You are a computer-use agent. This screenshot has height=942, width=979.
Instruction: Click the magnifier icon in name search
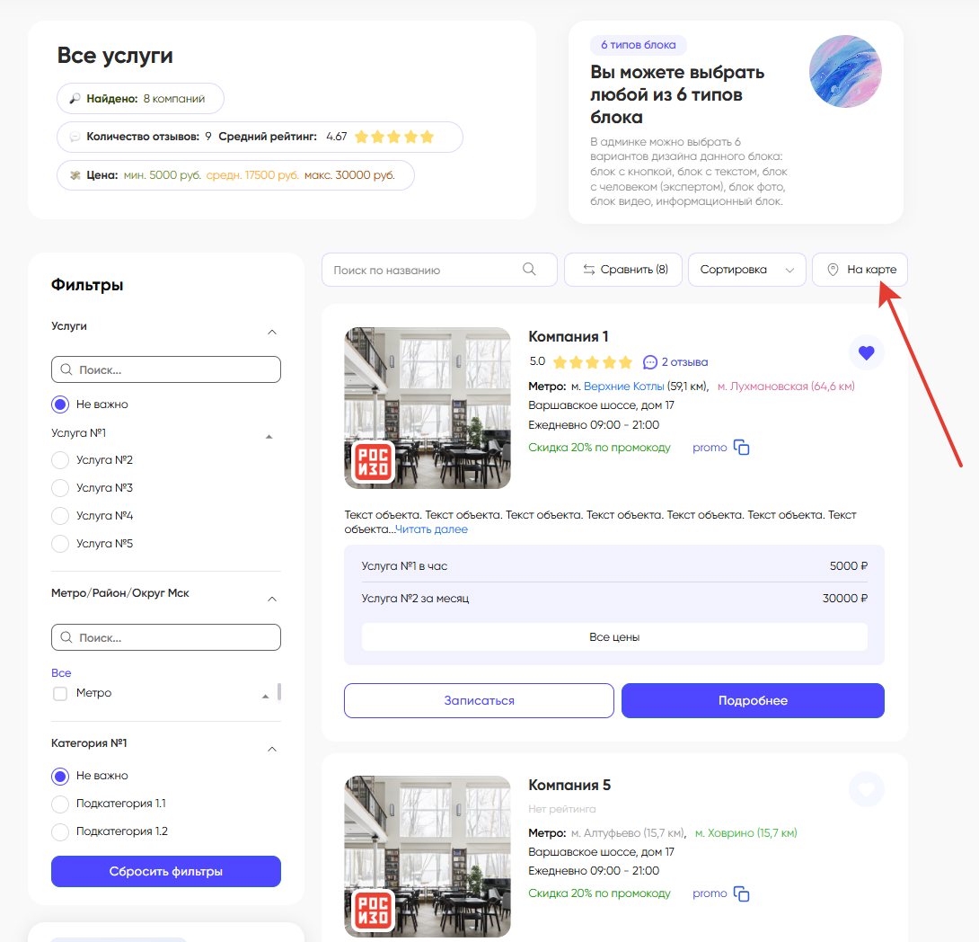[x=529, y=270]
